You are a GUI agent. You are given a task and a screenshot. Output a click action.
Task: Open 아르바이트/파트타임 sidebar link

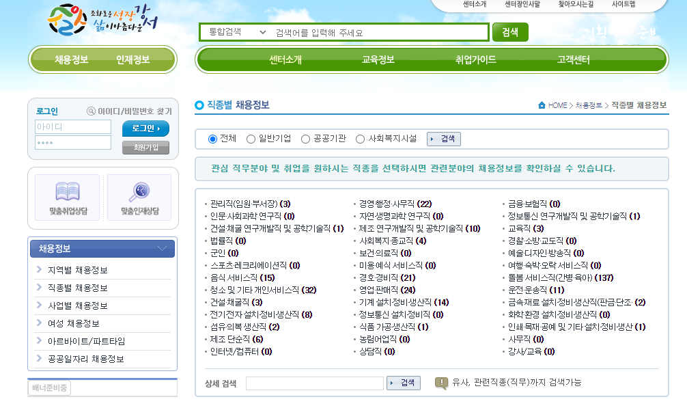pos(86,341)
